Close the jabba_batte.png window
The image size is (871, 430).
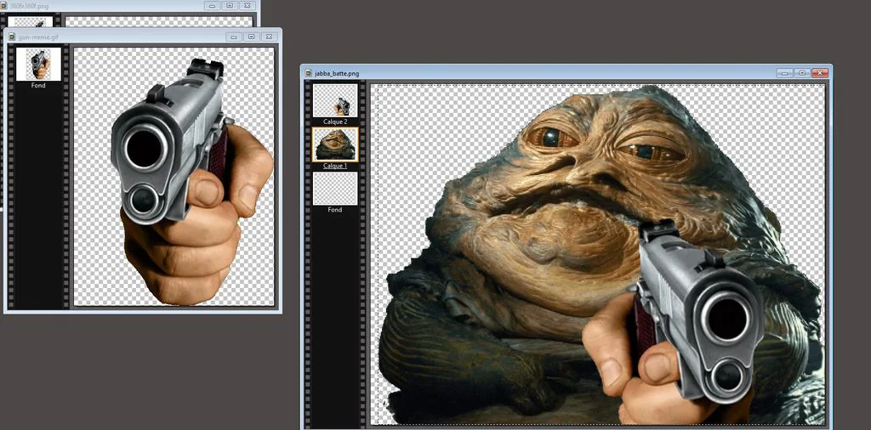(x=820, y=73)
